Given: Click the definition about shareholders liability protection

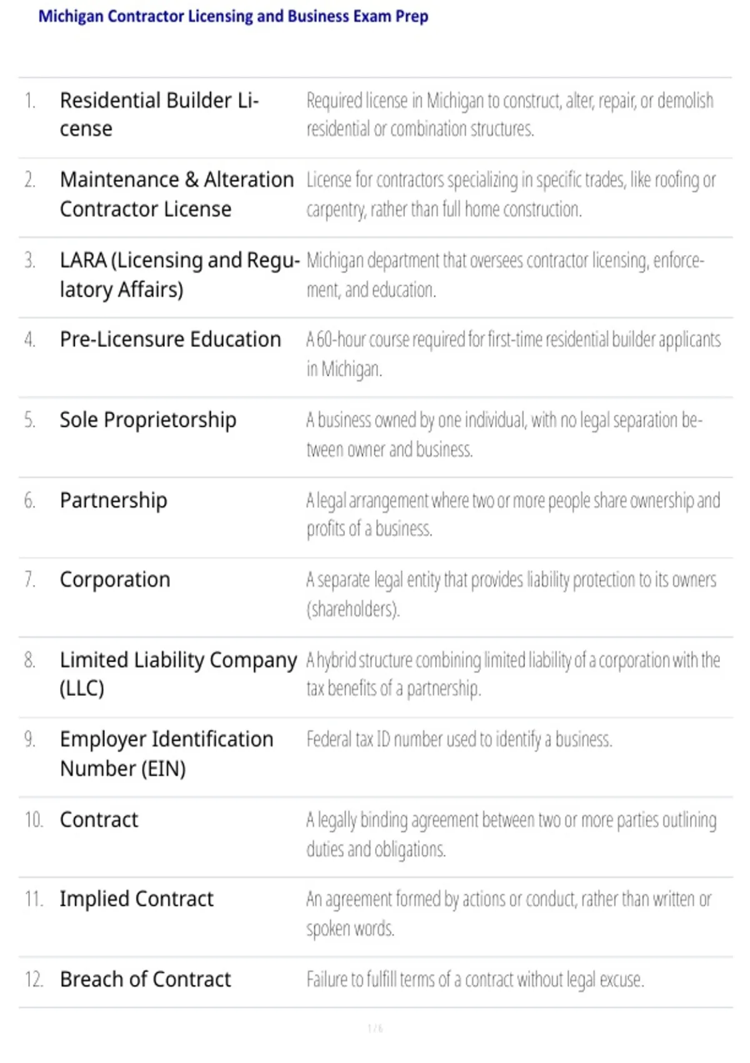Looking at the screenshot, I should pyautogui.click(x=511, y=594).
